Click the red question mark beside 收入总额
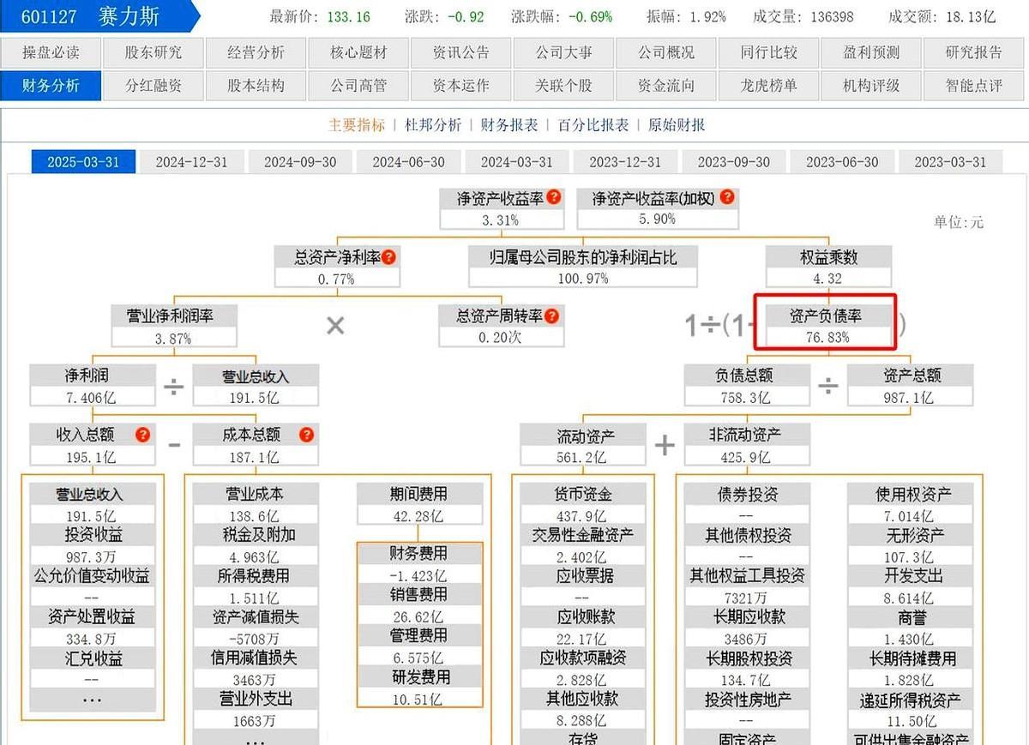The width and height of the screenshot is (1029, 745). (143, 435)
